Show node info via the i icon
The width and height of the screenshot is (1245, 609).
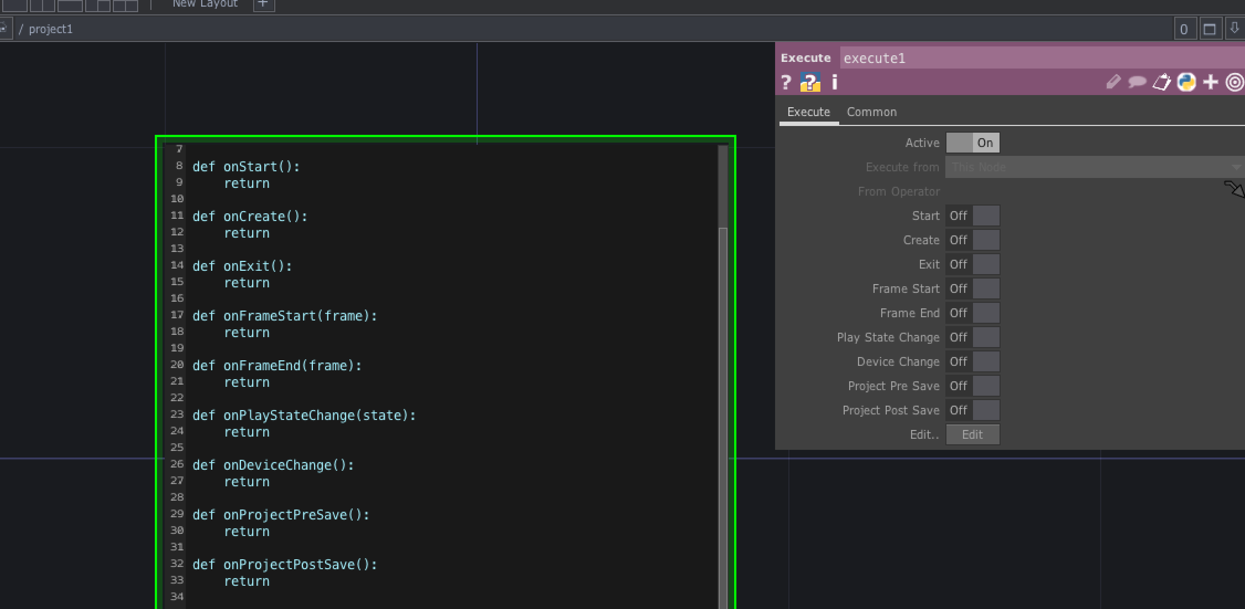(834, 82)
